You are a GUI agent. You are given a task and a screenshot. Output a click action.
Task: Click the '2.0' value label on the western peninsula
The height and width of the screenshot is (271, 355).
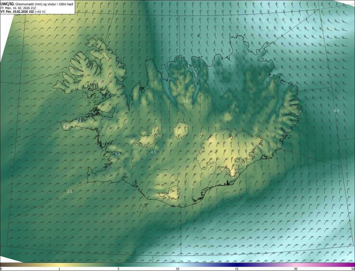66,127
